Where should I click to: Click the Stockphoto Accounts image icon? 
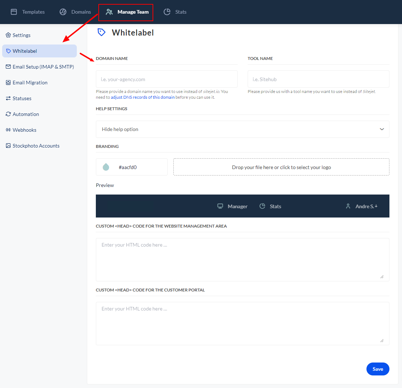[x=8, y=146]
